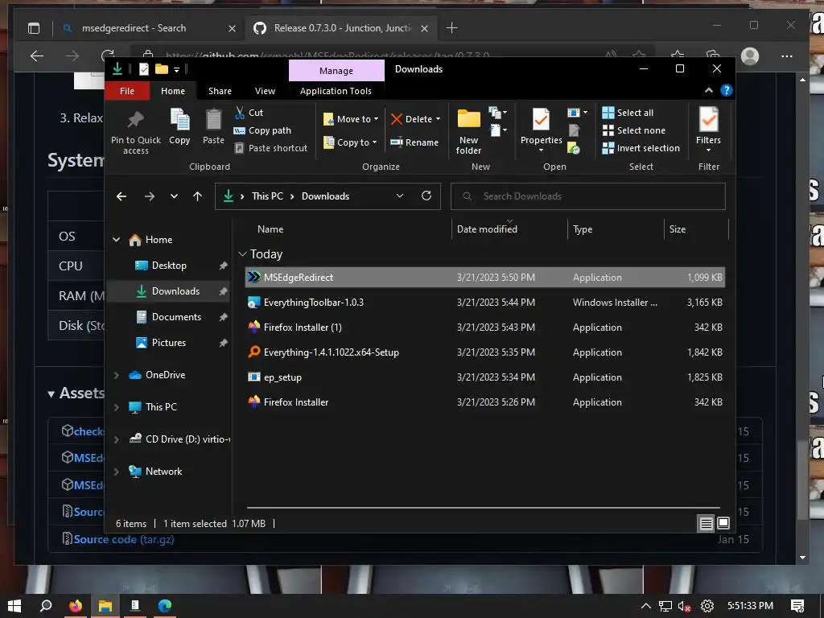Click Copy path in the ribbon
Viewport: 824px width, 618px height.
(263, 130)
